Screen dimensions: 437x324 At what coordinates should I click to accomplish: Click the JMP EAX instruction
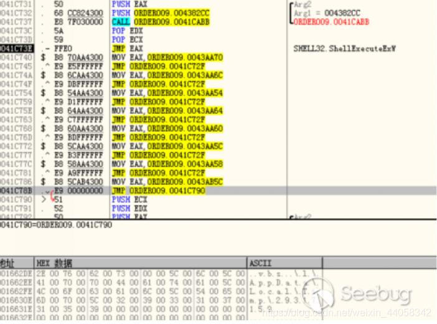click(x=127, y=49)
